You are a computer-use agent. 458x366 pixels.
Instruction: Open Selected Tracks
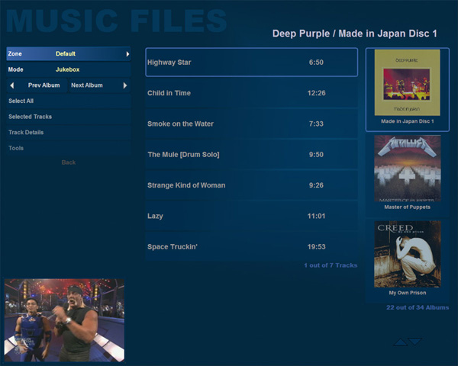tap(69, 117)
